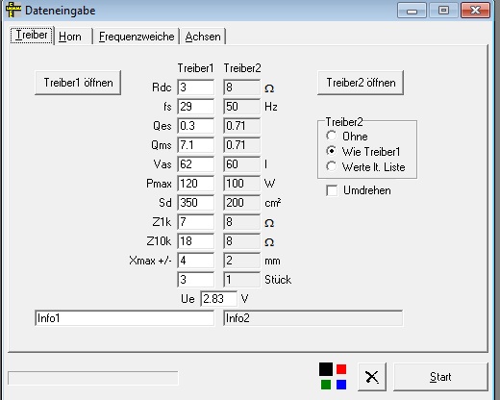Image resolution: width=500 pixels, height=400 pixels.
Task: Pick the blue color square
Action: coord(341,385)
